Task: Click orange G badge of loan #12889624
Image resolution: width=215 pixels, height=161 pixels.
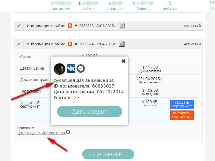Action: (70, 44)
